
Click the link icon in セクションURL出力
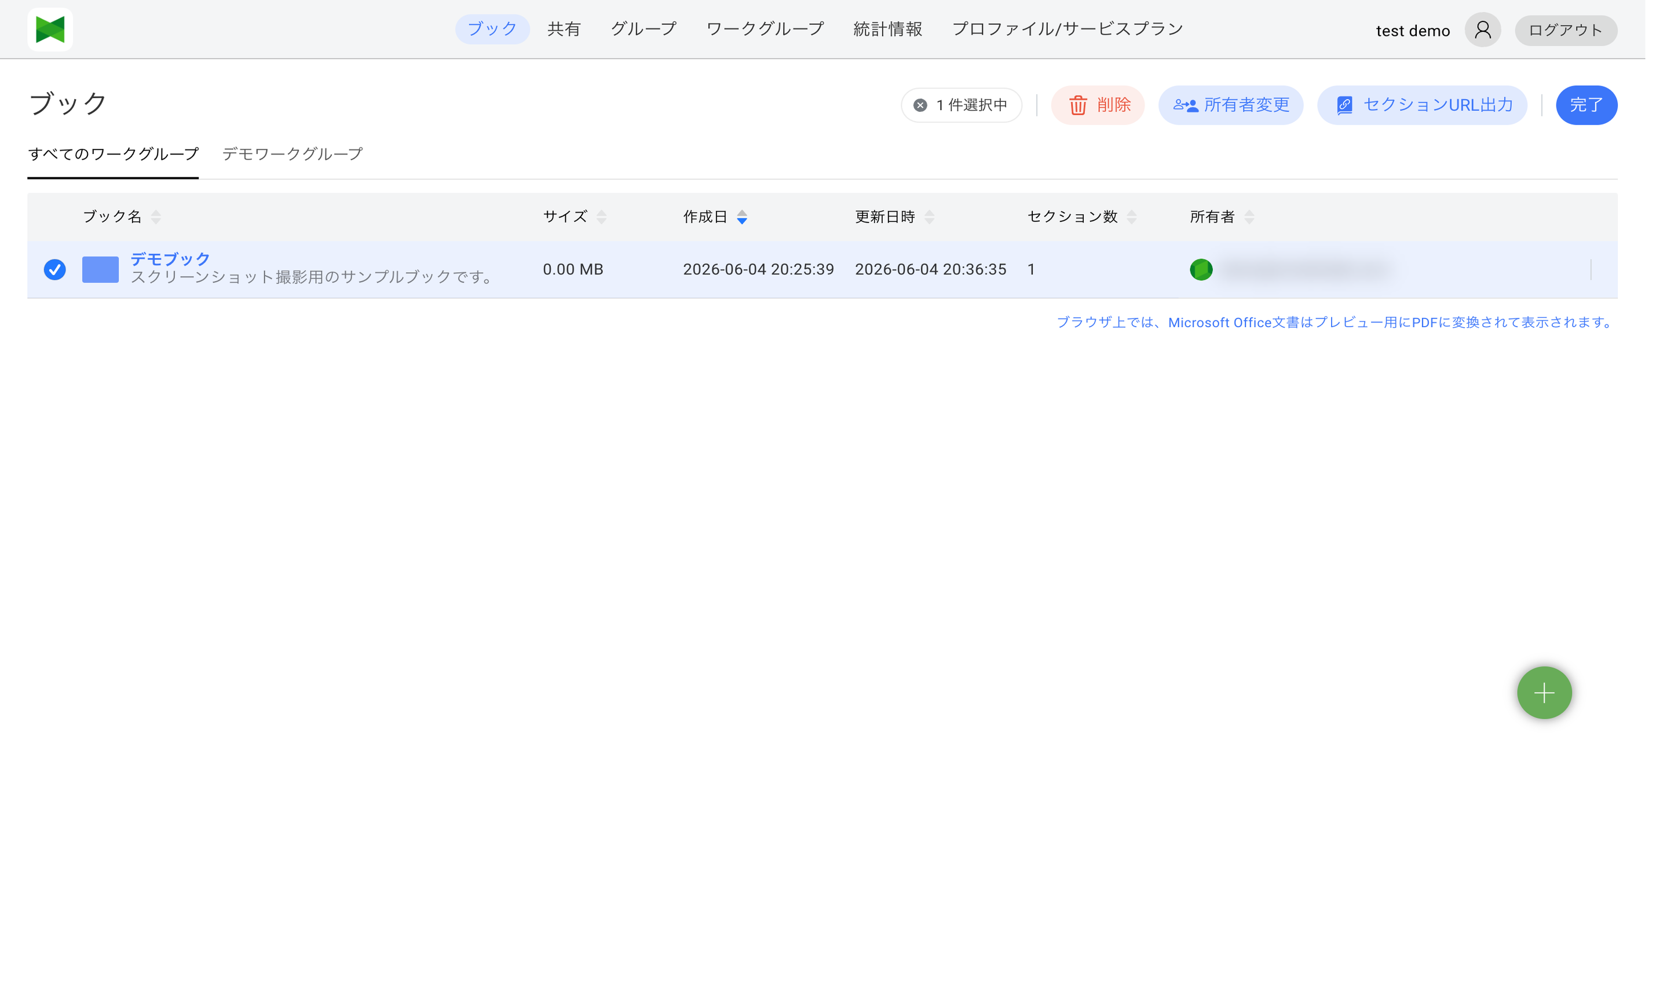pos(1344,105)
